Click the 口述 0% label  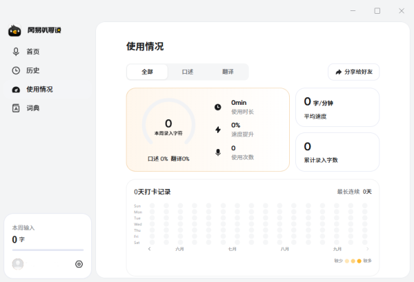(x=157, y=159)
